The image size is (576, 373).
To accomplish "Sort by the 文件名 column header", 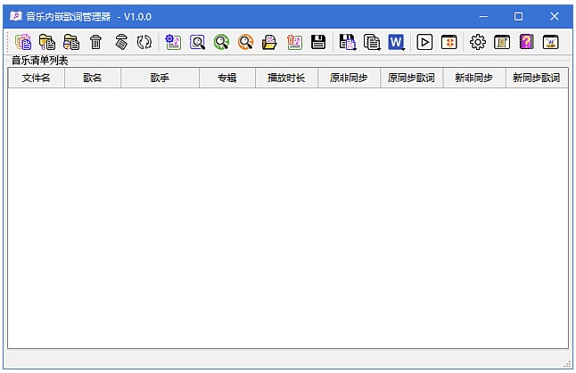I will 37,79.
